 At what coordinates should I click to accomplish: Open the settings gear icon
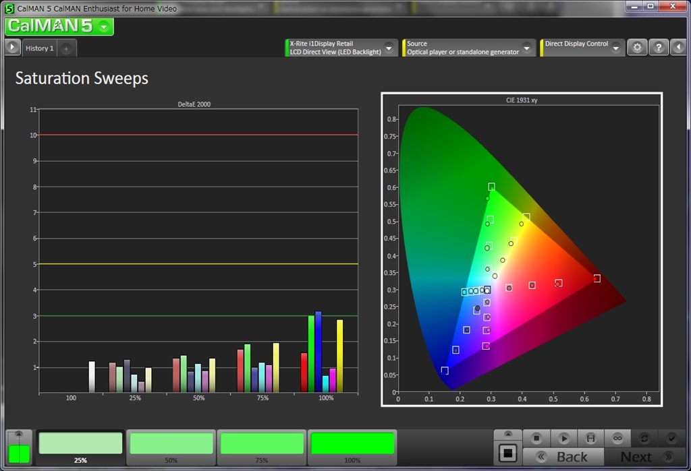pyautogui.click(x=637, y=48)
